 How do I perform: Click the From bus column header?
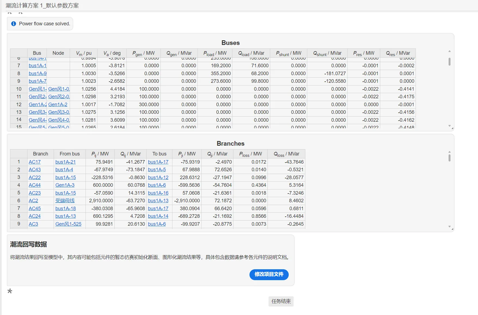[70, 154]
